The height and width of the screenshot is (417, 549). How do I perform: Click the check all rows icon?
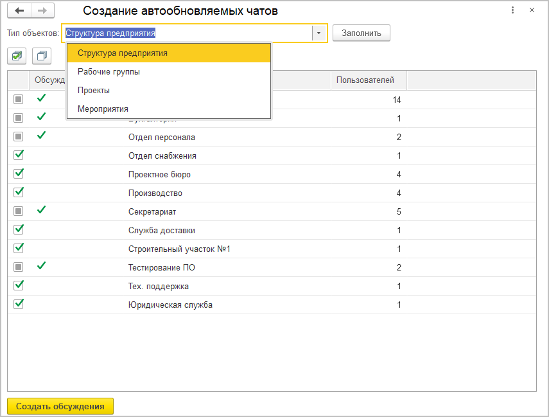(17, 56)
